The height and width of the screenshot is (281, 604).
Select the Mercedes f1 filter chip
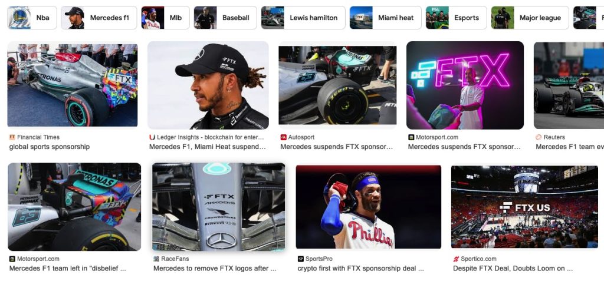pos(99,18)
